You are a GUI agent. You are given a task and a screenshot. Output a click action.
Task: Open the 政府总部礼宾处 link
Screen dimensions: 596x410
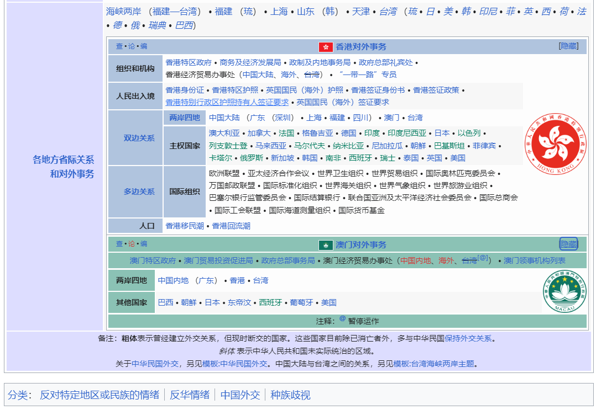pyautogui.click(x=385, y=62)
